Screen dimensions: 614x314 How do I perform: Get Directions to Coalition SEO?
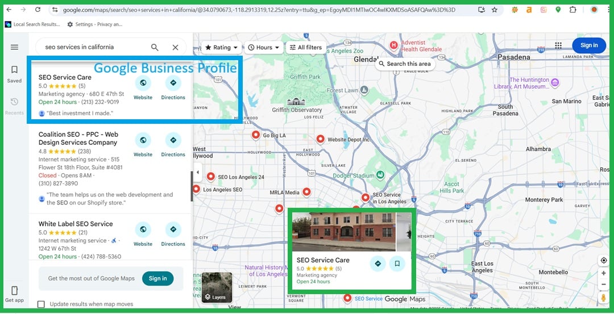coord(173,140)
